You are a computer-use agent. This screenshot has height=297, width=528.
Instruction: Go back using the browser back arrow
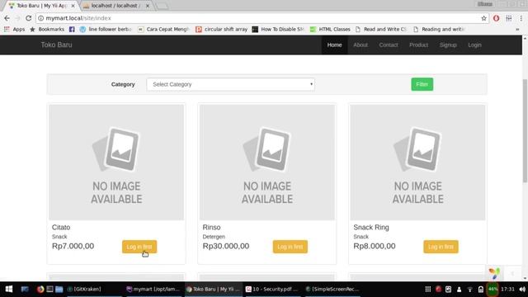click(7, 18)
